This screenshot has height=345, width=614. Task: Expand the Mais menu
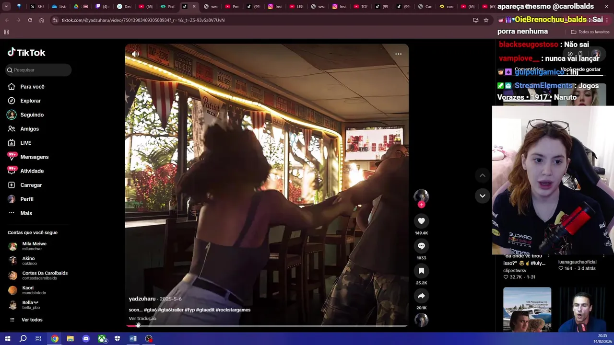26,213
